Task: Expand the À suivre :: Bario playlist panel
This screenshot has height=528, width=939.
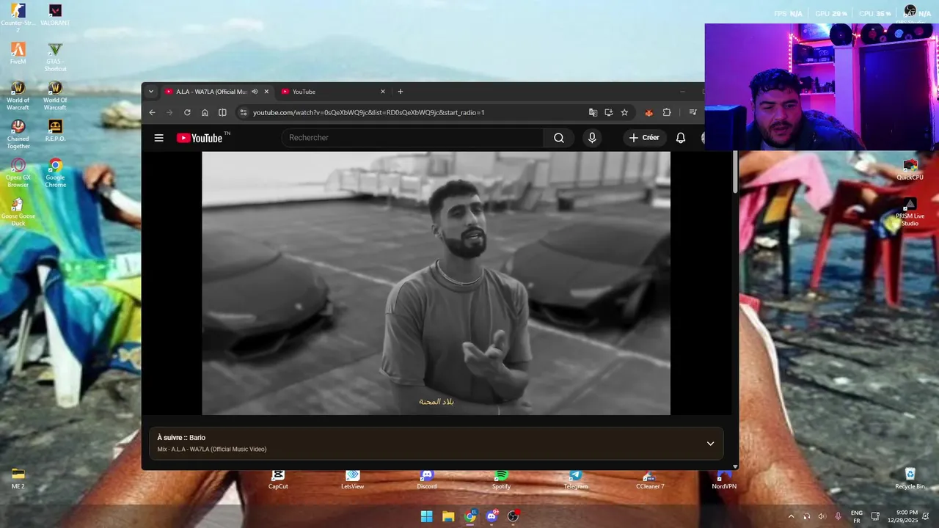Action: (x=710, y=444)
